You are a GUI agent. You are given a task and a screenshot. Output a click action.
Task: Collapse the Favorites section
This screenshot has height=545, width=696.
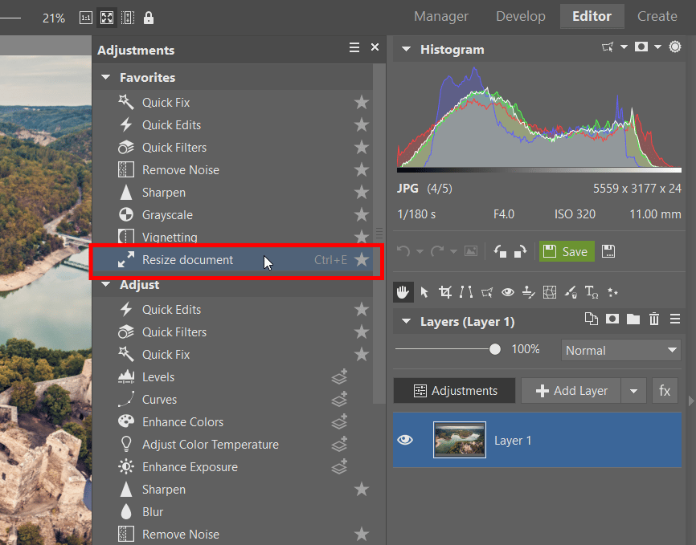(105, 77)
